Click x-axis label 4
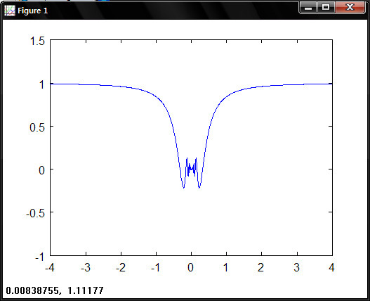Viewport: 370px width, 301px height. pos(331,267)
